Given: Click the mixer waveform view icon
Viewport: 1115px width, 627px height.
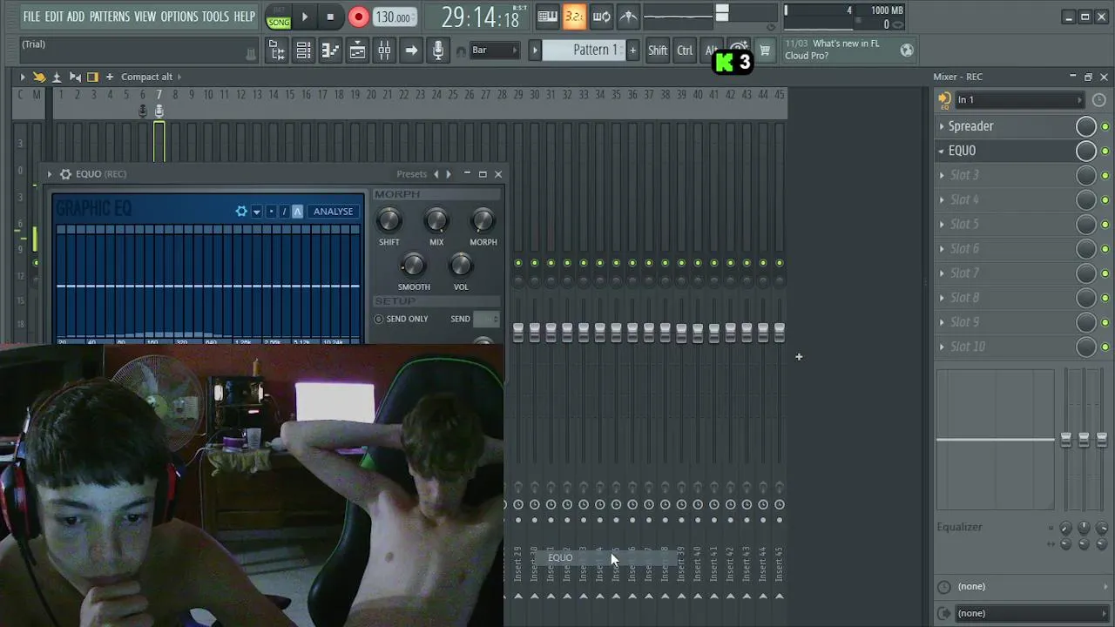Looking at the screenshot, I should pos(75,77).
